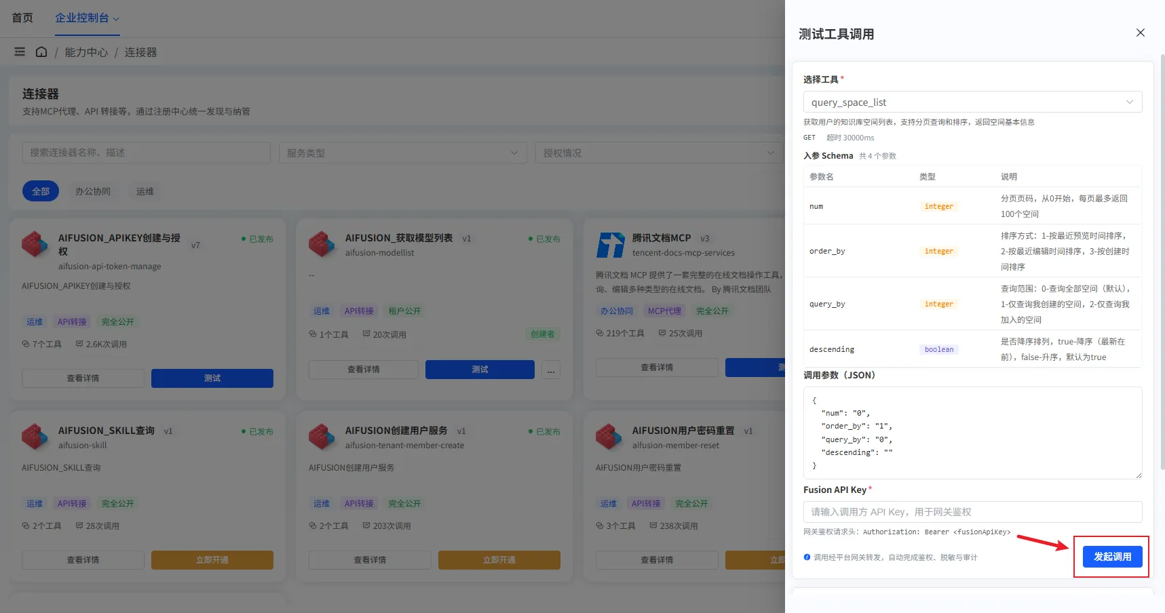The image size is (1165, 613).
Task: Click the 创建者 tag on 获取模型列表 card
Action: [x=542, y=334]
